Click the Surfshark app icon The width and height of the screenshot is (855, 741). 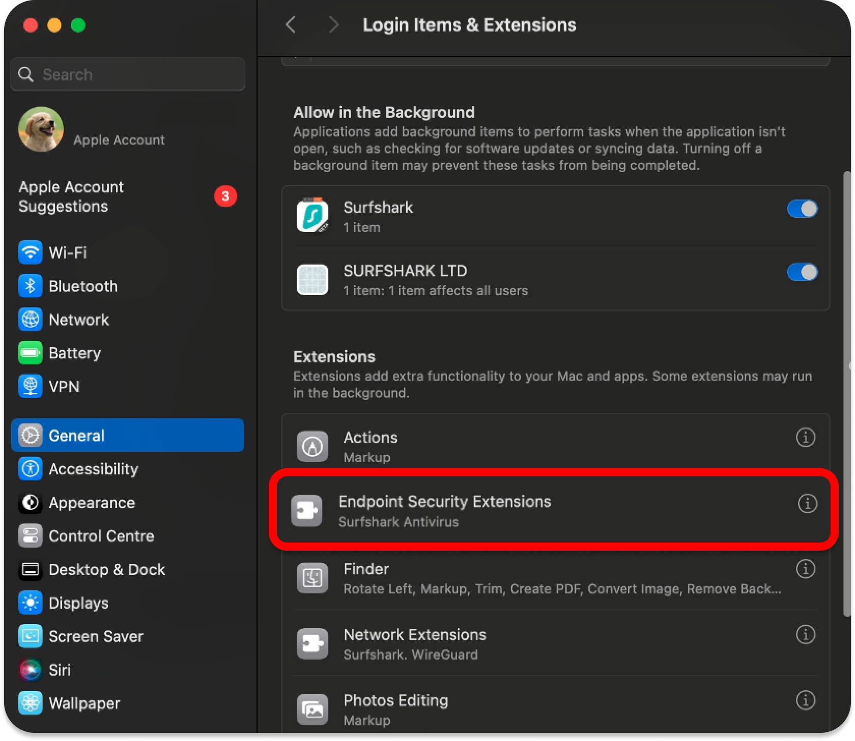[x=312, y=216]
